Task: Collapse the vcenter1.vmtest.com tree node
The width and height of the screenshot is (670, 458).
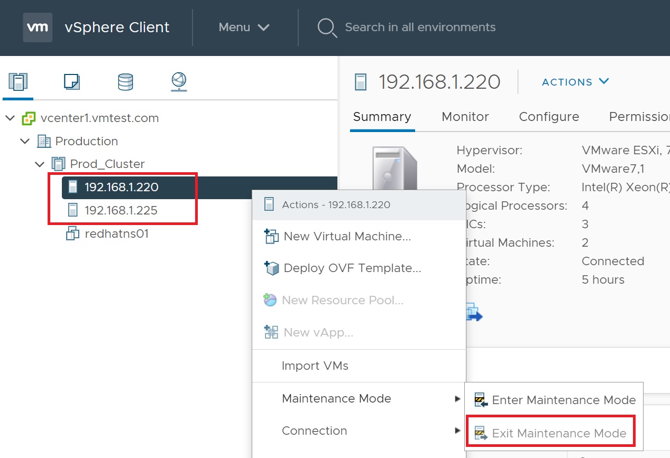Action: click(x=10, y=118)
